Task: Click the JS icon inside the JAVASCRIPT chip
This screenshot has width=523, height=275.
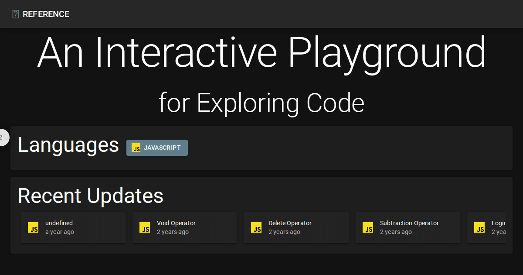Action: (136, 148)
